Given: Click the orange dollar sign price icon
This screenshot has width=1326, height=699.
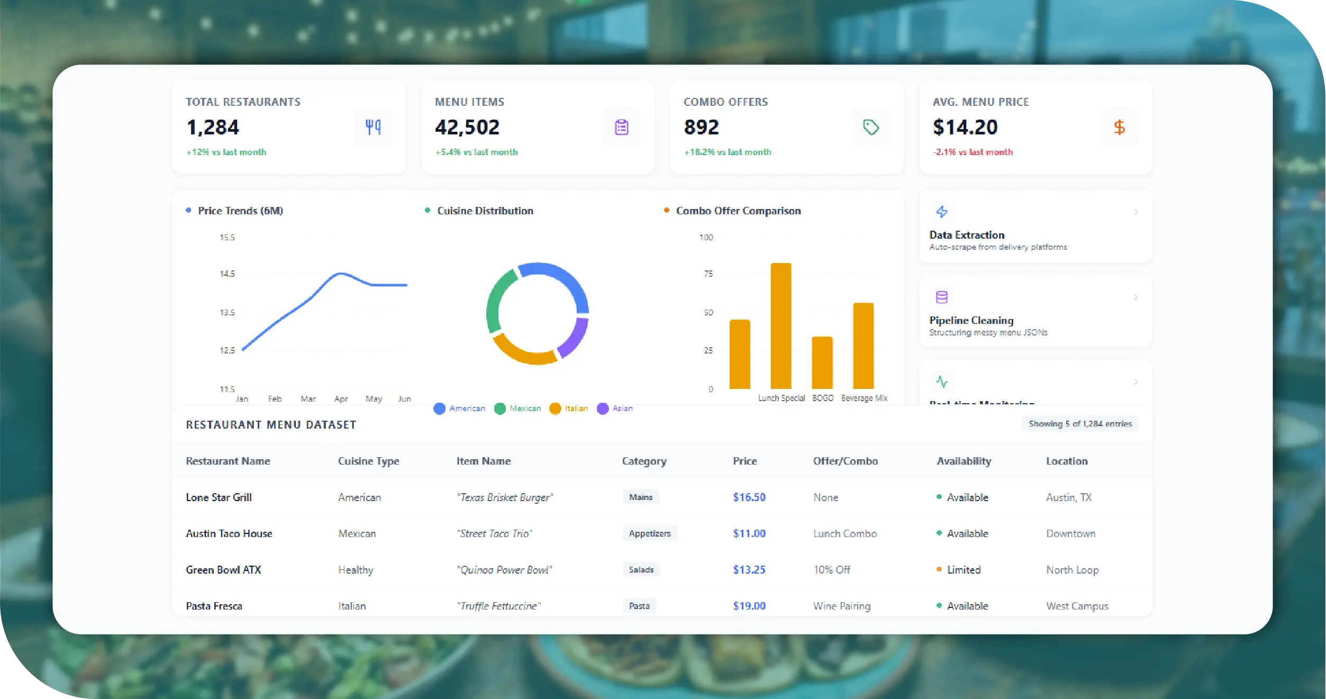Looking at the screenshot, I should point(1119,127).
